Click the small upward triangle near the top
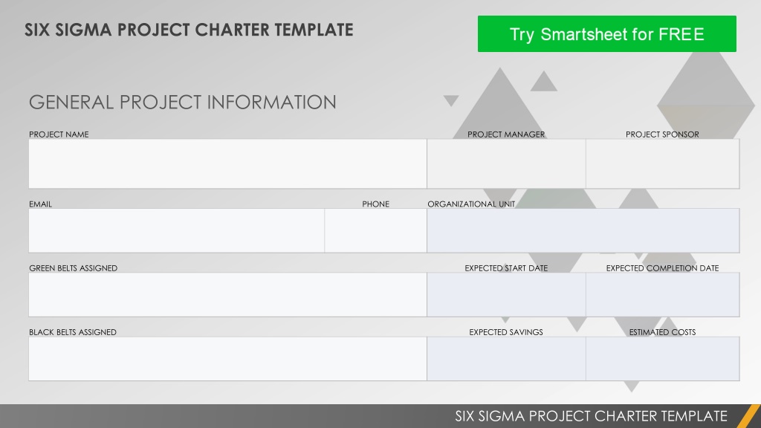This screenshot has height=428, width=761. click(543, 82)
